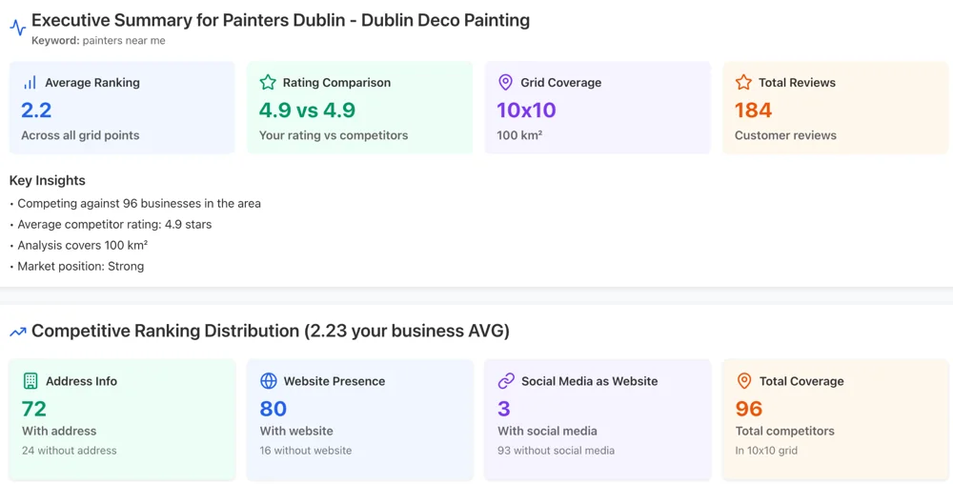Screen dimensions: 953x484
Task: Click the purple pin icon for Grid Coverage
Action: [x=505, y=83]
